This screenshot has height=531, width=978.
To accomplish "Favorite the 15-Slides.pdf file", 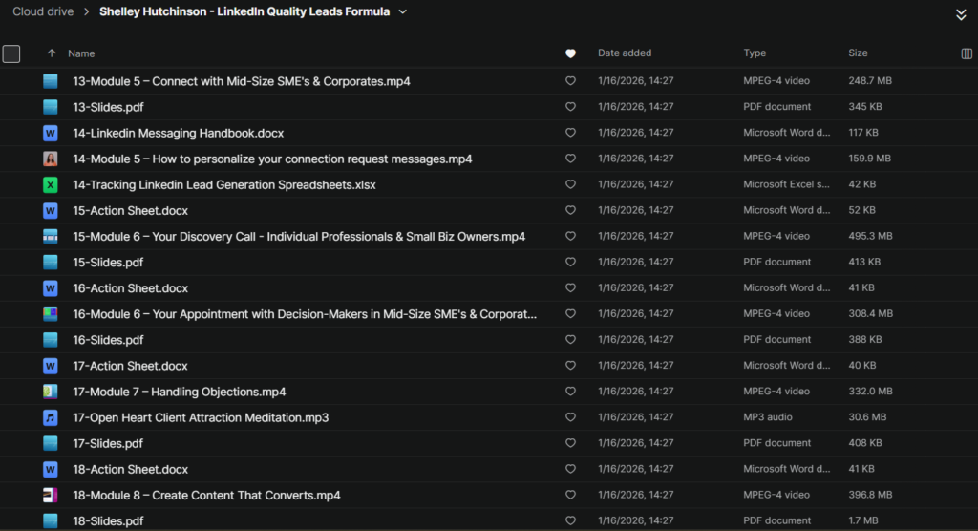I will (x=570, y=262).
